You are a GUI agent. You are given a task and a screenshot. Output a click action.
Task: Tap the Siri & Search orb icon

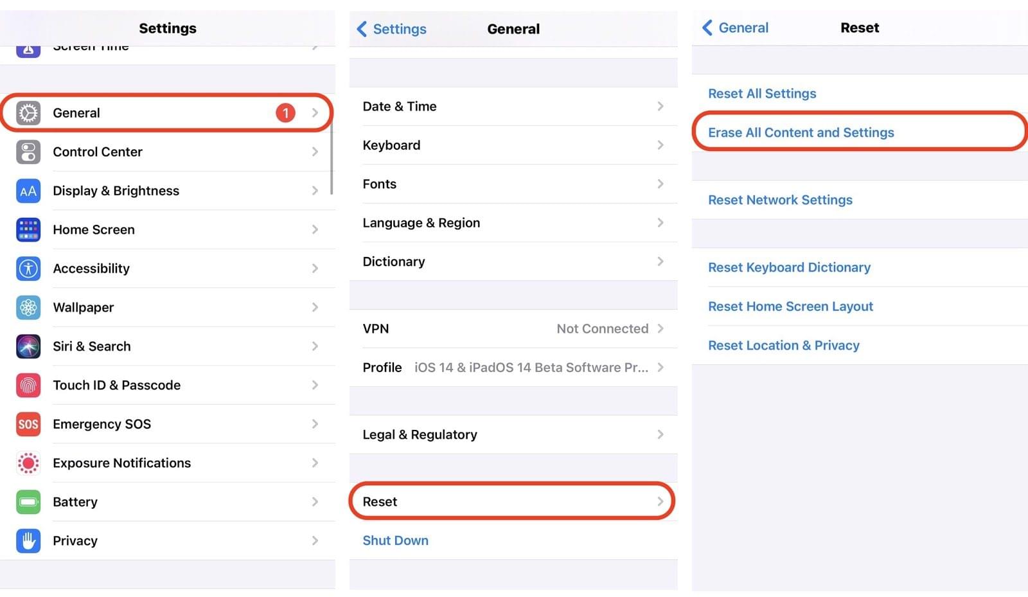28,346
